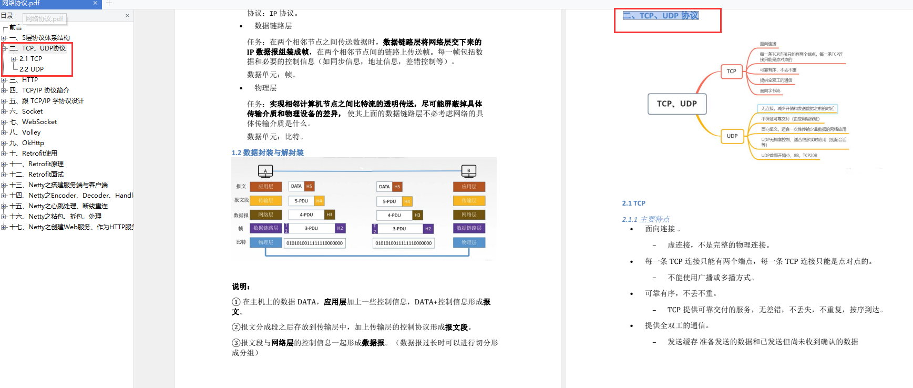Open 十六、Netty之粘包、拆包，处理 entry
Image resolution: width=913 pixels, height=388 pixels.
pos(55,217)
